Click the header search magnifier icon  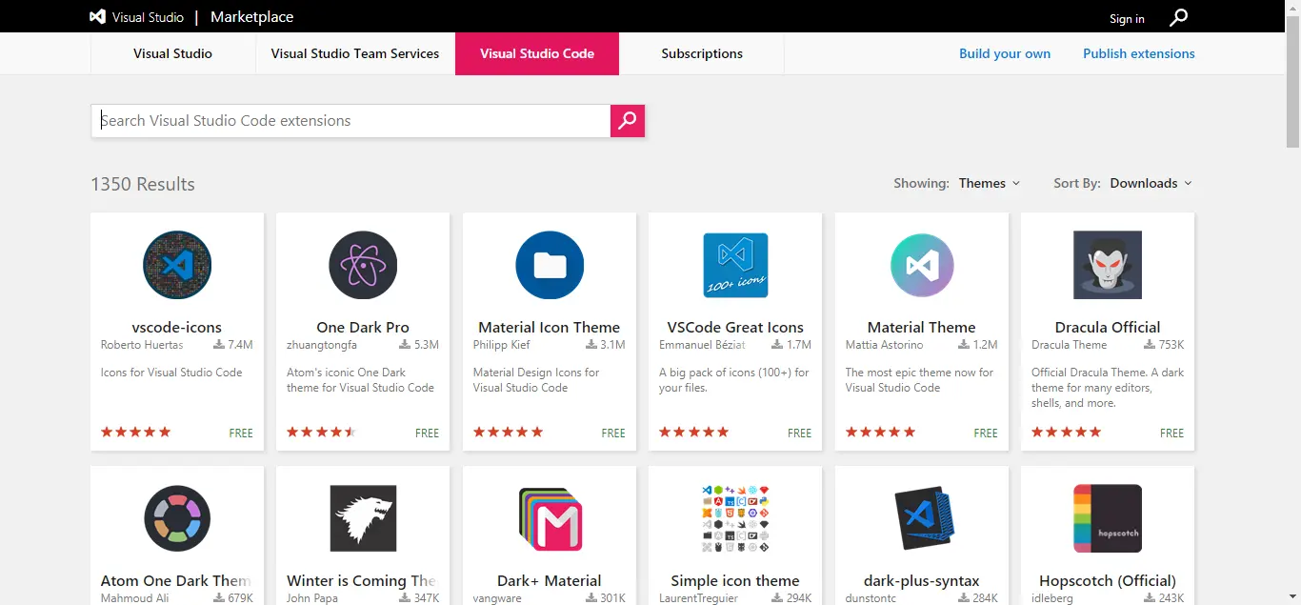pyautogui.click(x=1179, y=17)
